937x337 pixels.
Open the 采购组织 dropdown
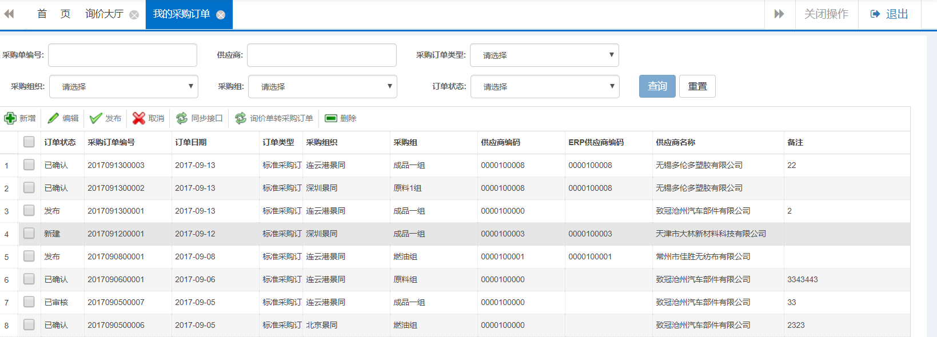[123, 87]
